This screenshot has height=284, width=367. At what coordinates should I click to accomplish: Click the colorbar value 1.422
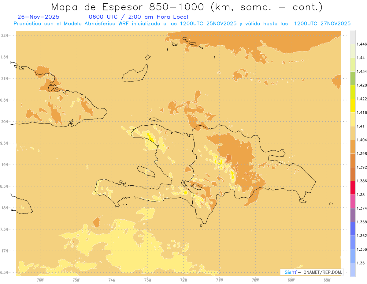click(362, 99)
